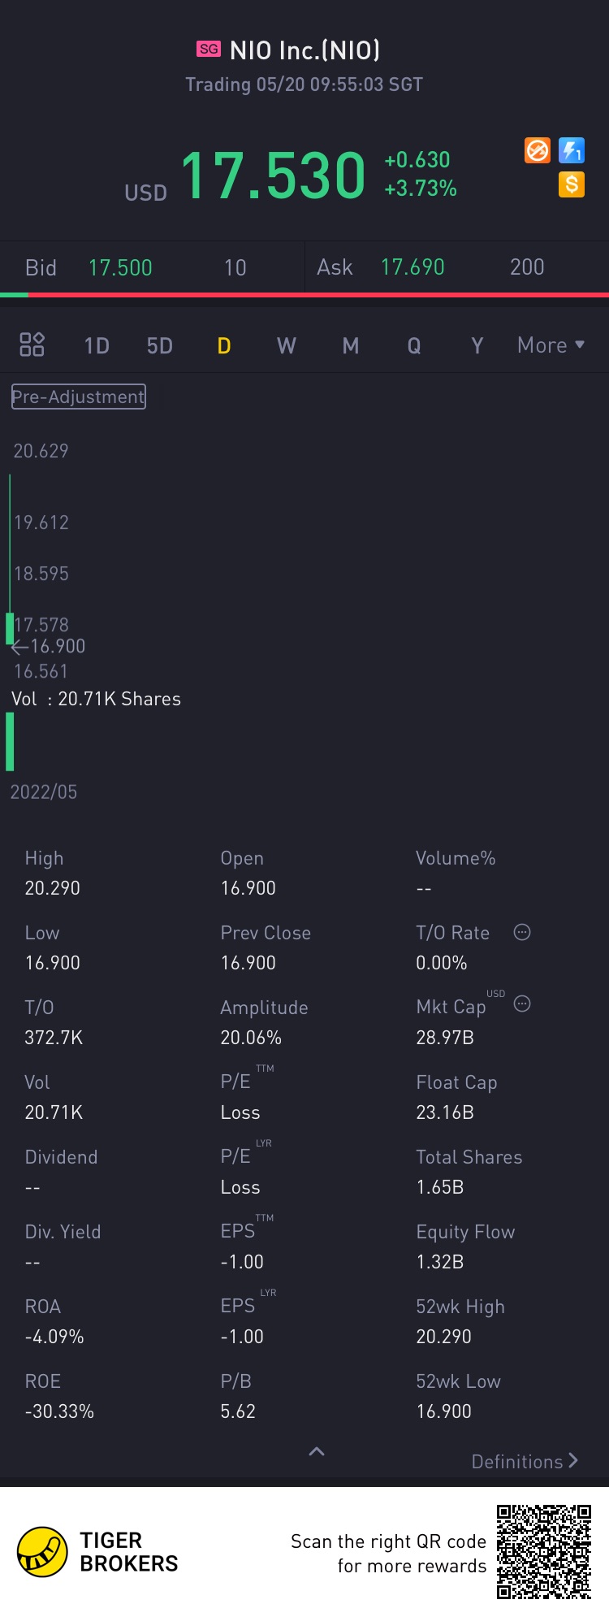
Task: Click the yellow dollar sign badge
Action: click(x=572, y=184)
